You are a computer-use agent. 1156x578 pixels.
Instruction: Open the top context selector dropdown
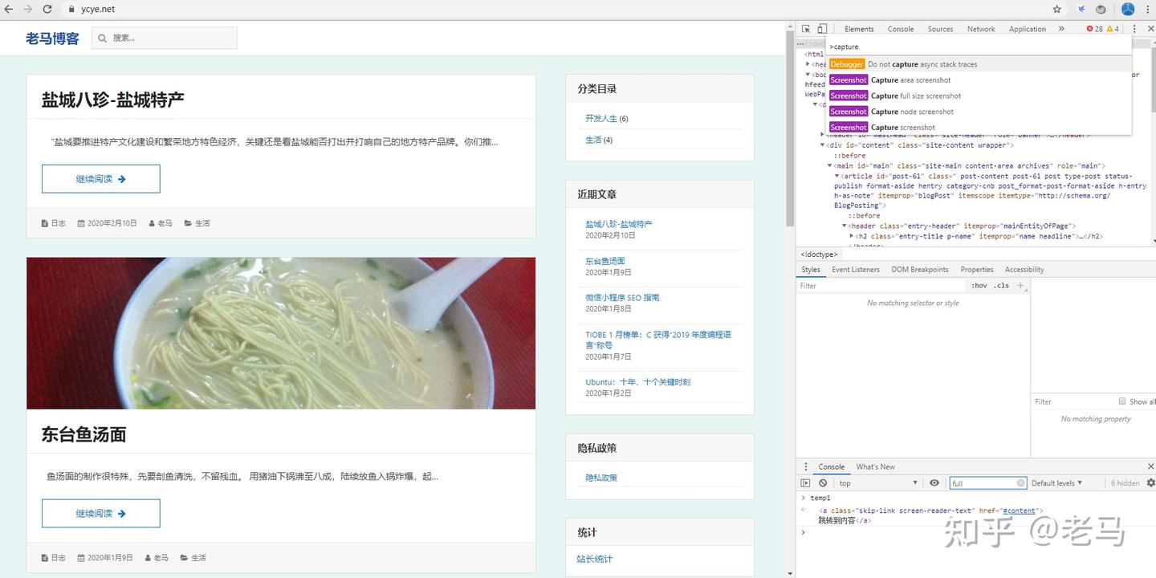(x=877, y=483)
